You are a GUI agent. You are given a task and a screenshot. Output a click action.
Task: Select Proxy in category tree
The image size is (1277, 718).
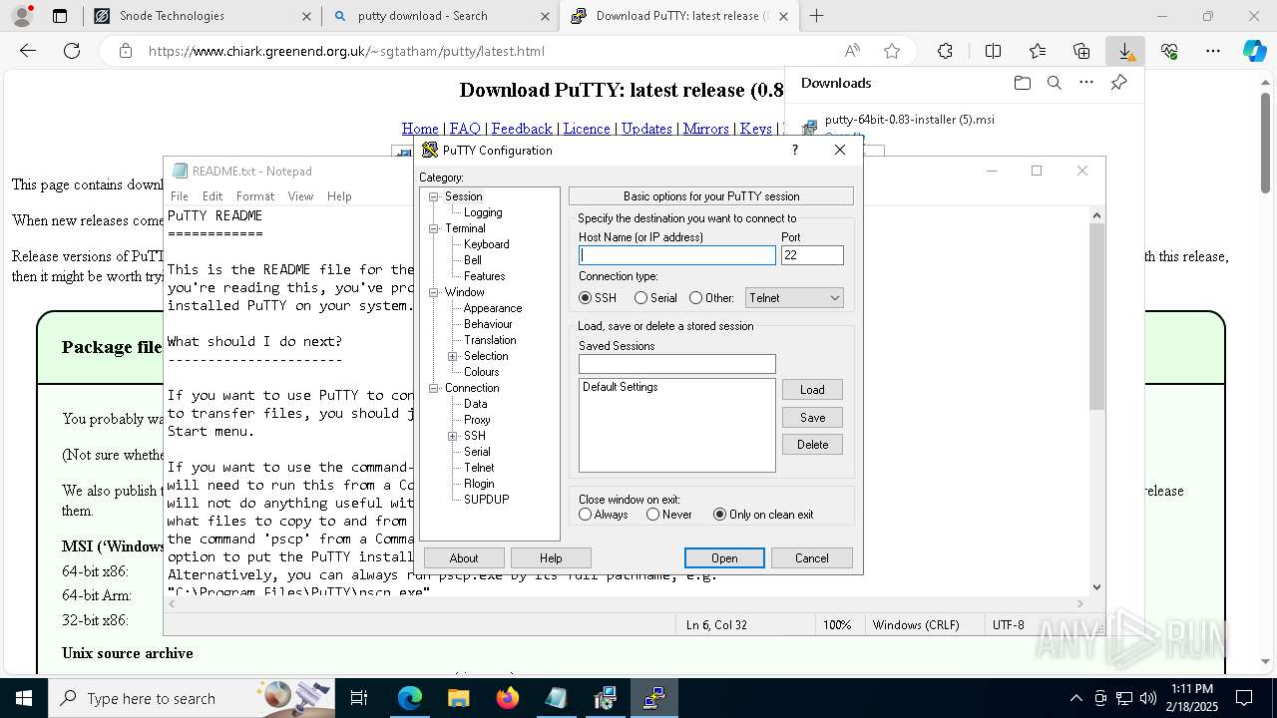(x=477, y=420)
